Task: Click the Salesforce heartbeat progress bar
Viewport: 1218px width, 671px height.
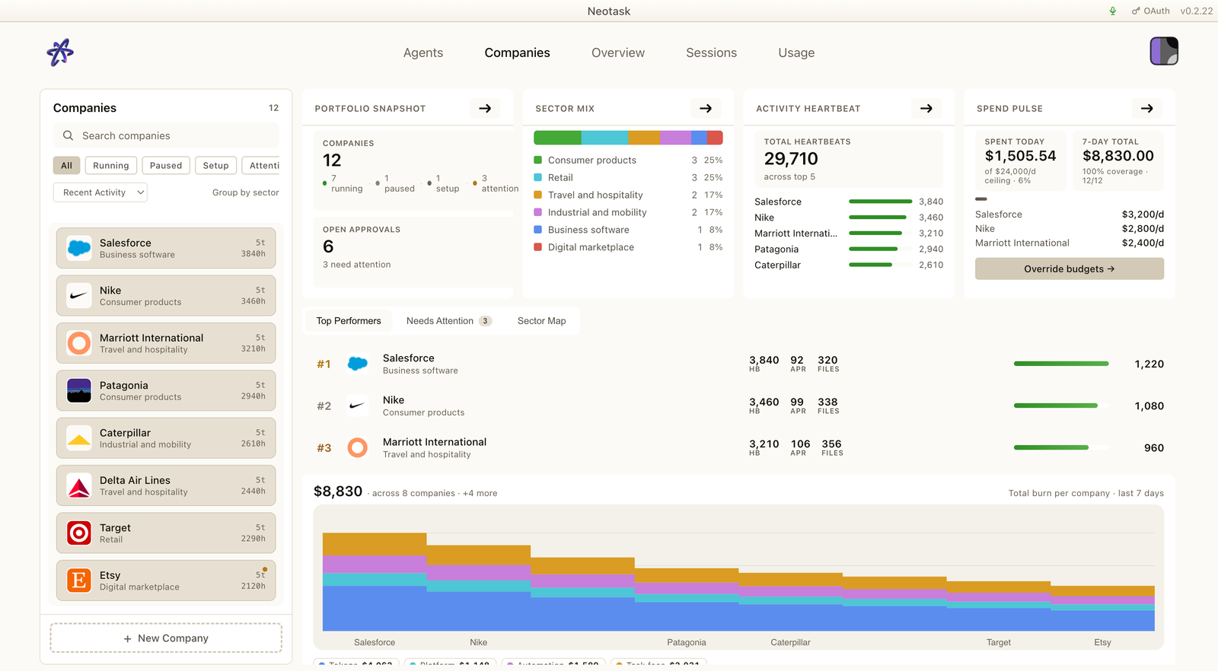Action: coord(880,202)
